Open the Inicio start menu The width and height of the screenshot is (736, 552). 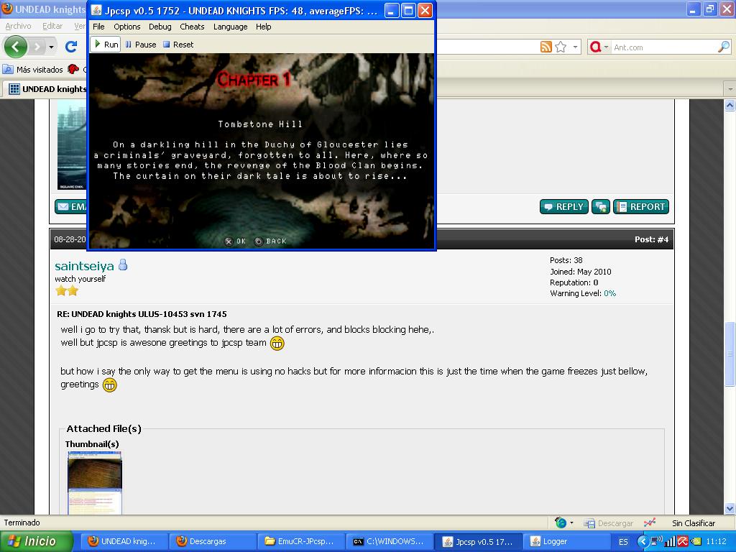(x=36, y=541)
